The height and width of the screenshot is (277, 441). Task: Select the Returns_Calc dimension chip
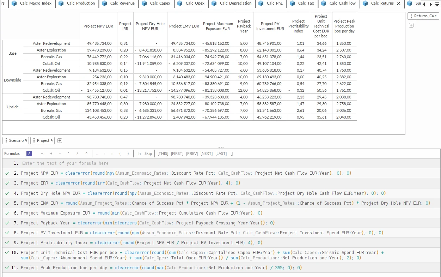point(423,16)
